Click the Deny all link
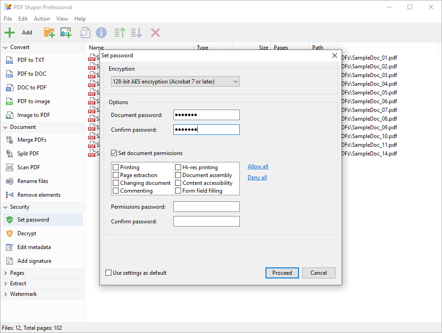Image resolution: width=442 pixels, height=333 pixels. click(257, 178)
